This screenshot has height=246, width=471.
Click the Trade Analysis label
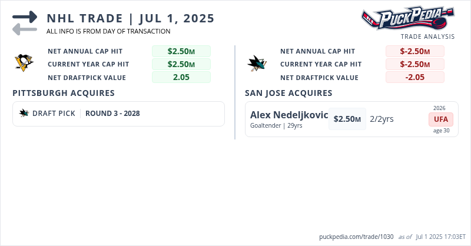427,36
